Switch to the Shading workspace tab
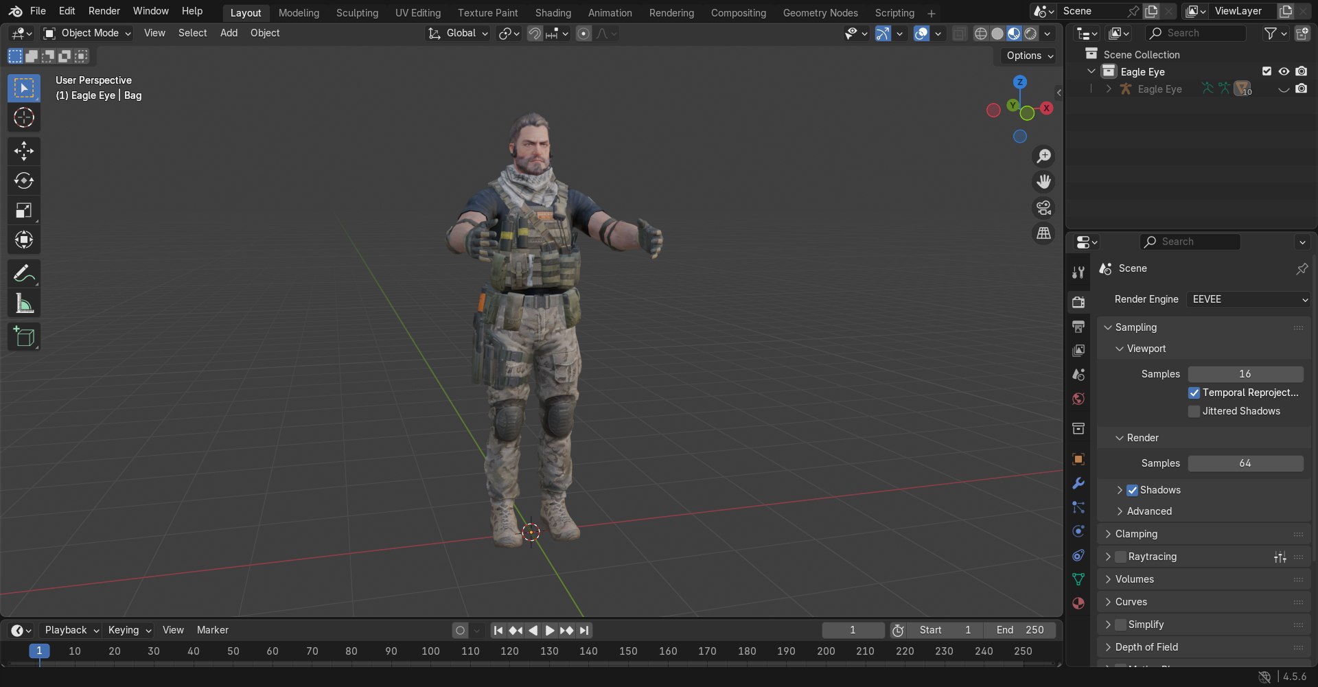The height and width of the screenshot is (687, 1318). (x=553, y=13)
